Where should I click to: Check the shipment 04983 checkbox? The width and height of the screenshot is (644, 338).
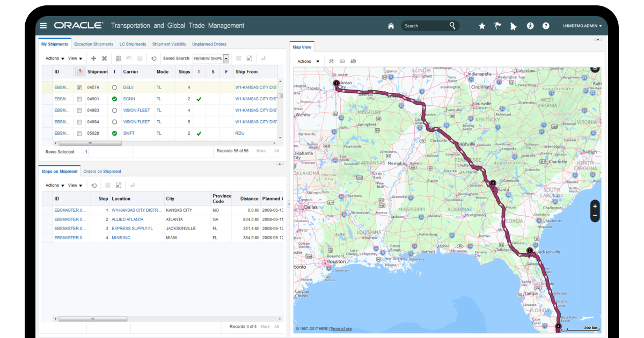(79, 111)
